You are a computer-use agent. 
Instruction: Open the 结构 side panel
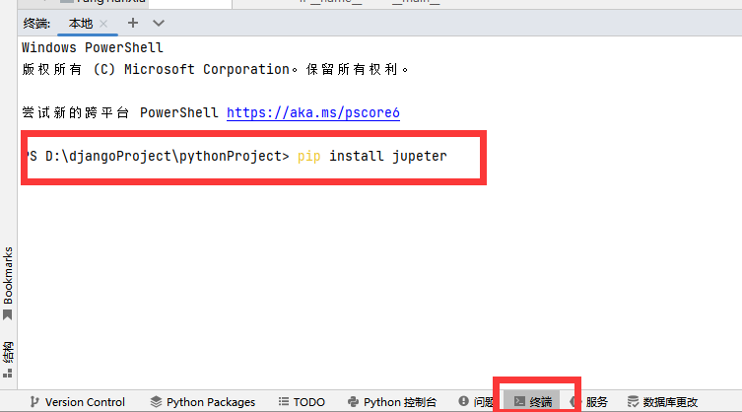tap(8, 360)
